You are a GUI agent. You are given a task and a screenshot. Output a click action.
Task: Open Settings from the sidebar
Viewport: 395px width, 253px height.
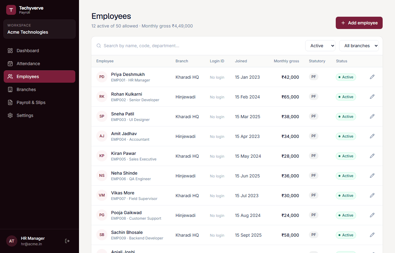(x=39, y=115)
